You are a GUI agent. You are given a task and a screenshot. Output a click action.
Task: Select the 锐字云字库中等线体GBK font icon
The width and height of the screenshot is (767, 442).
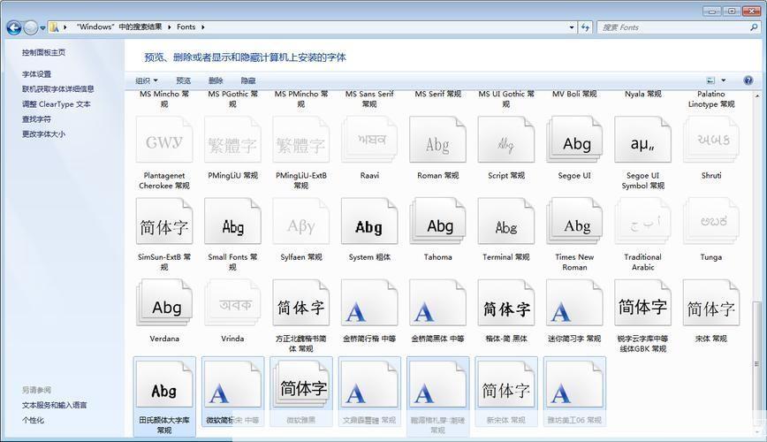[642, 303]
